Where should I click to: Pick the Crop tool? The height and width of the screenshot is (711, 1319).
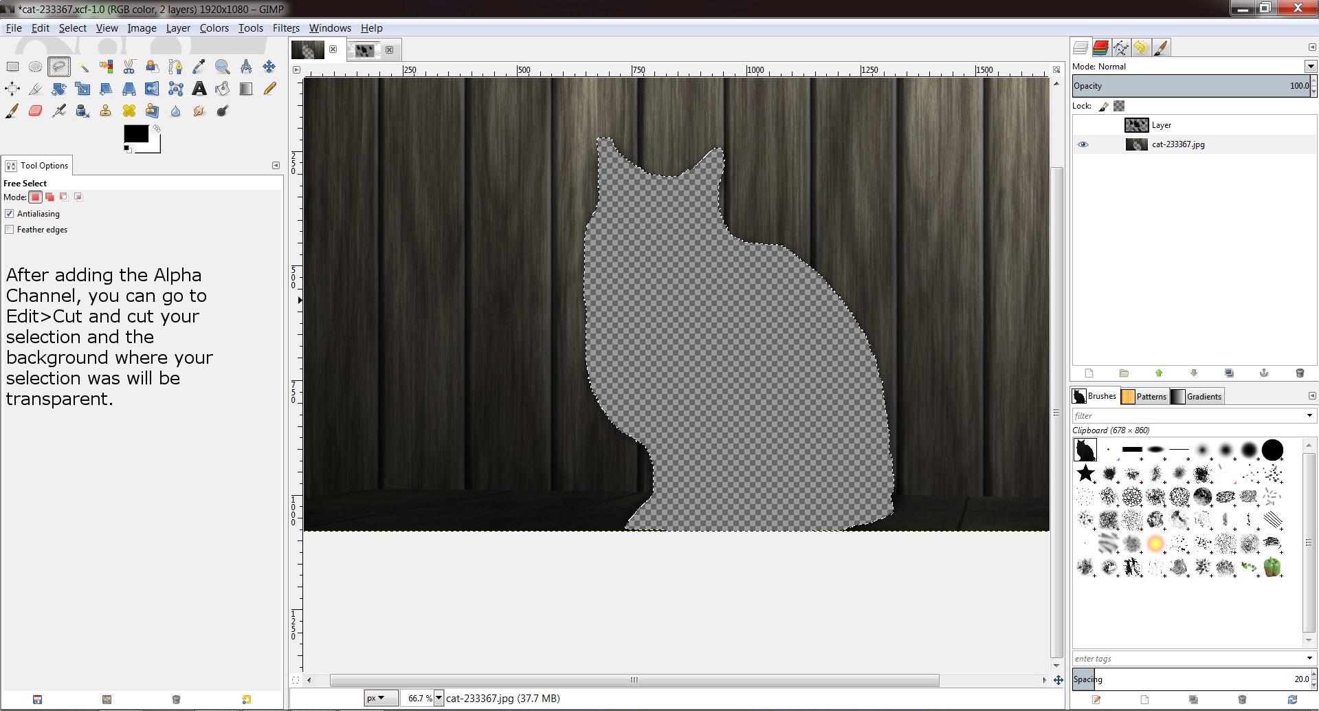35,89
